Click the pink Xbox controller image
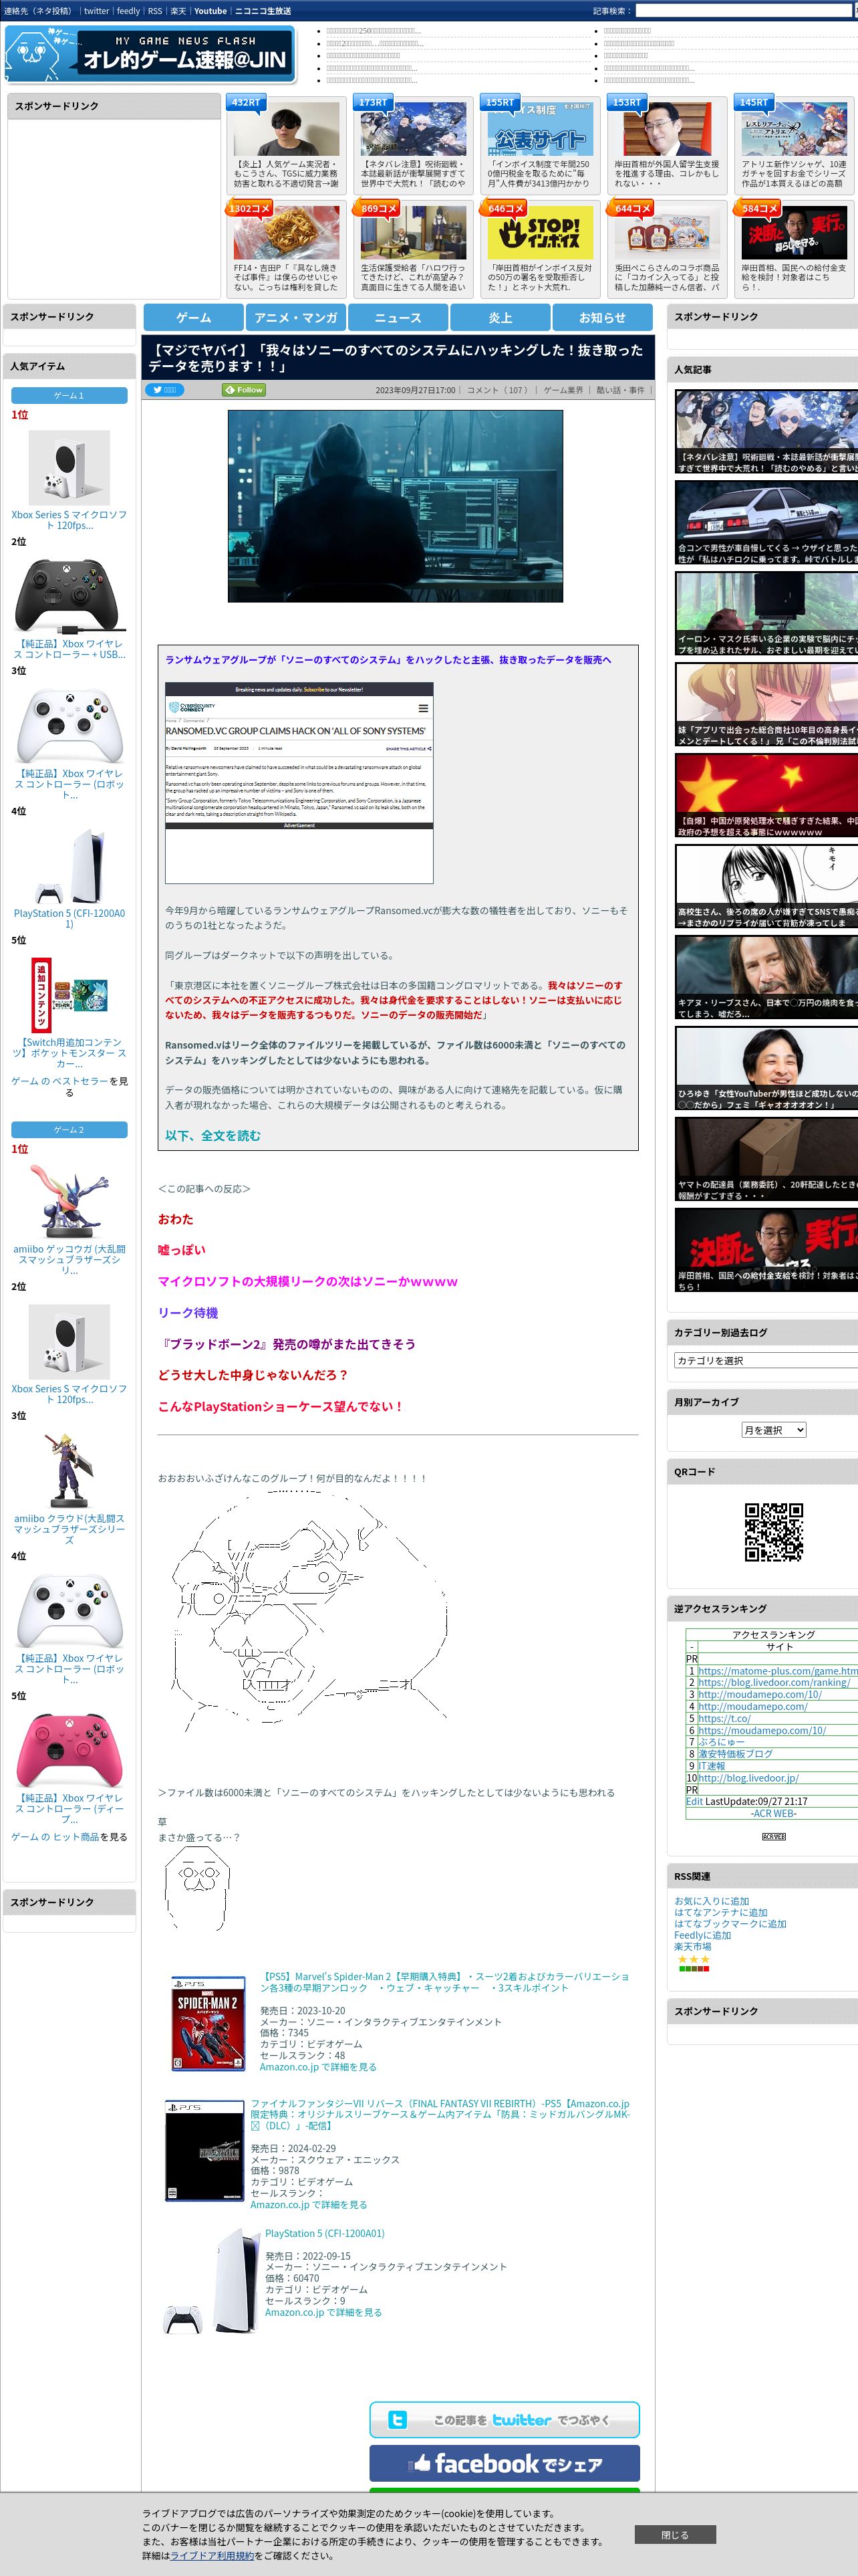858x2576 pixels. (x=69, y=1750)
